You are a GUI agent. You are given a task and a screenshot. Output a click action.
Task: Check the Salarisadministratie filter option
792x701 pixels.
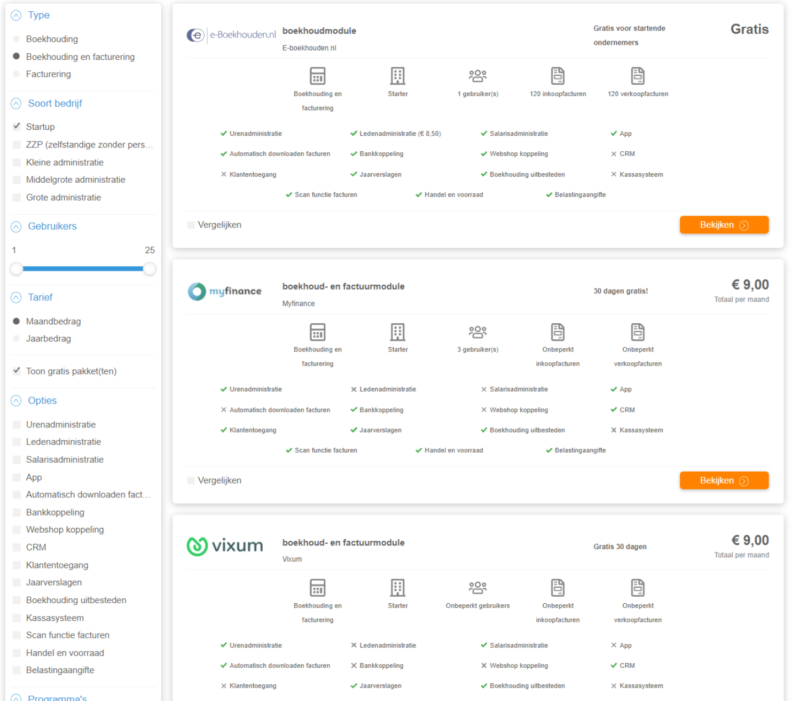click(17, 459)
